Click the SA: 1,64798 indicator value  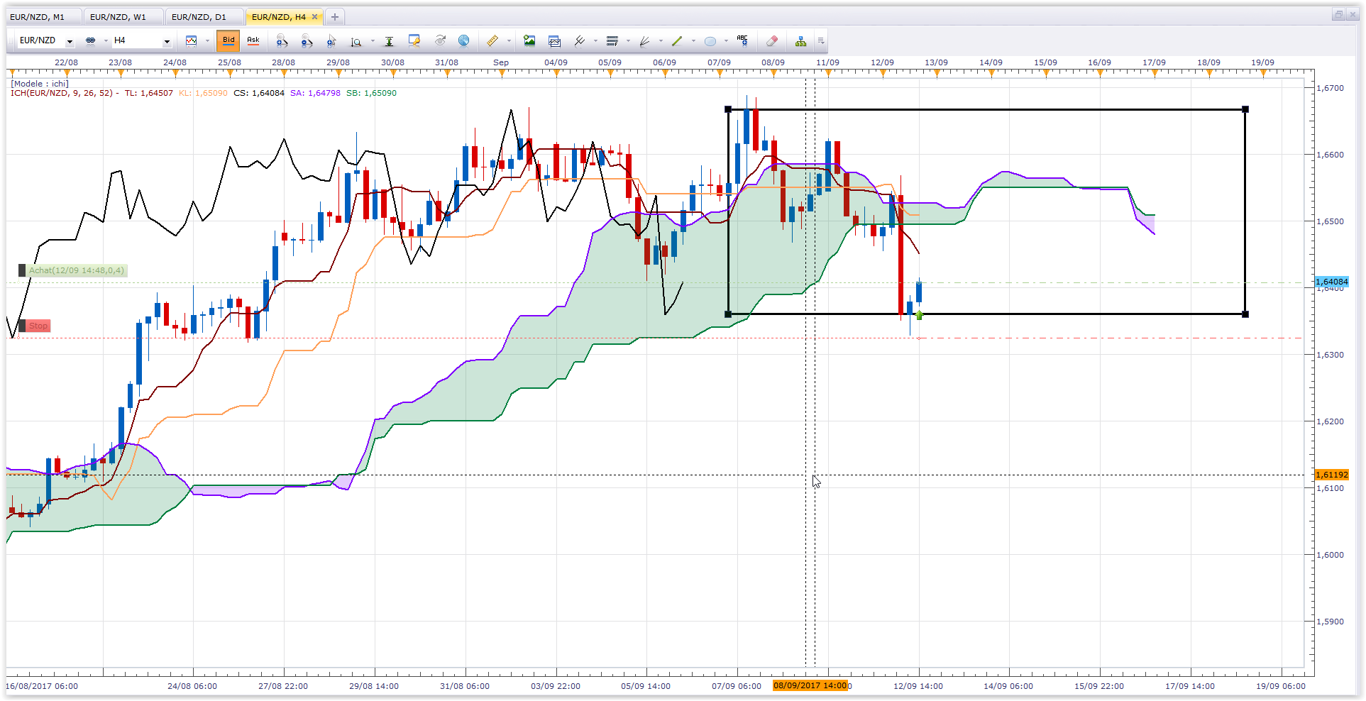coord(315,93)
